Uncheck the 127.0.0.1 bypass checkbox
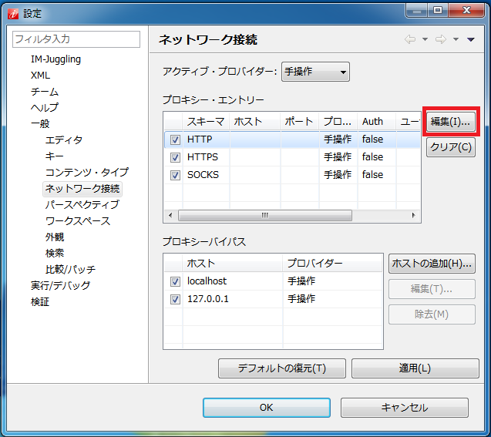491x437 pixels. [175, 299]
